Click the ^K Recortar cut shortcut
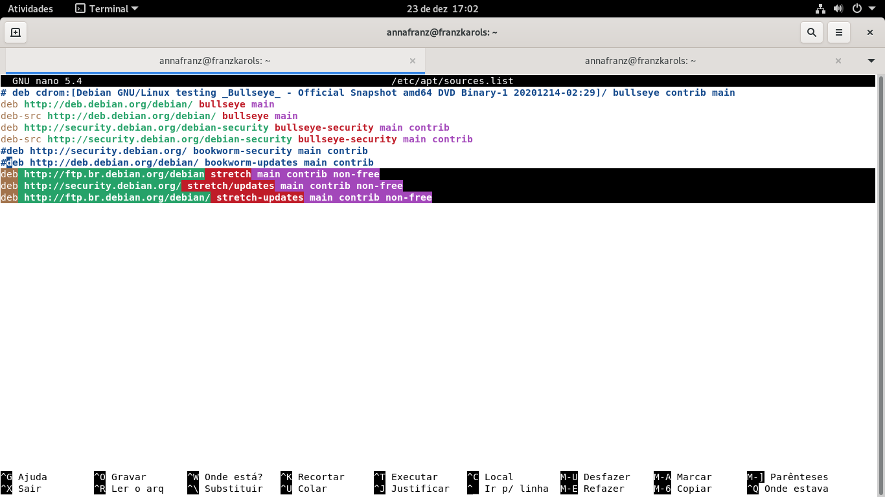The height and width of the screenshot is (497, 885). 312,477
